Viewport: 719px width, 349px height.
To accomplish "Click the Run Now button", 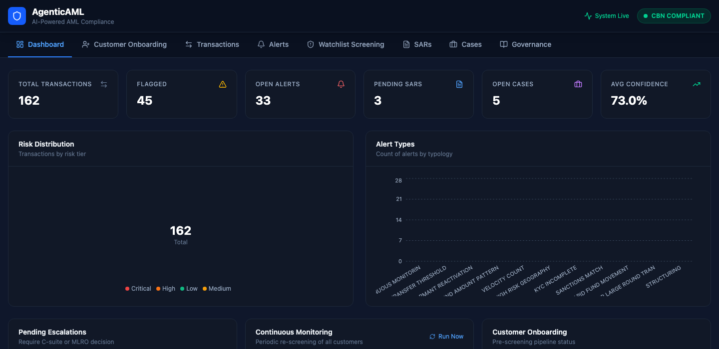I will (x=446, y=337).
